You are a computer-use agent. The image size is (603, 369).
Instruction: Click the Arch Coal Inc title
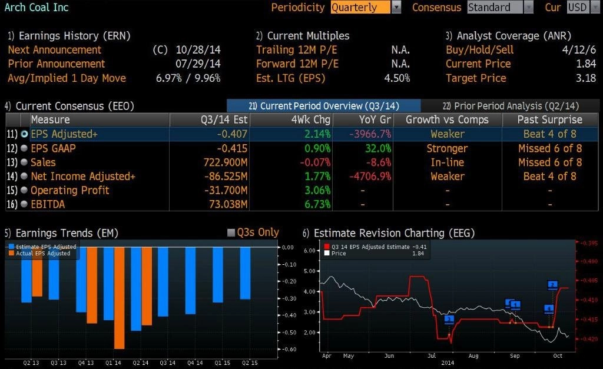pyautogui.click(x=36, y=7)
